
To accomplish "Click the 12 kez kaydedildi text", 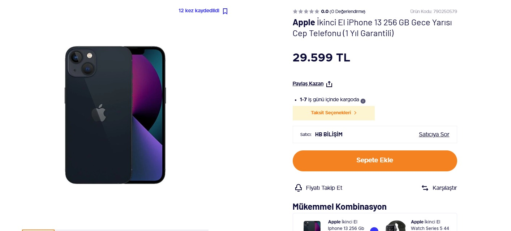I will coord(199,11).
